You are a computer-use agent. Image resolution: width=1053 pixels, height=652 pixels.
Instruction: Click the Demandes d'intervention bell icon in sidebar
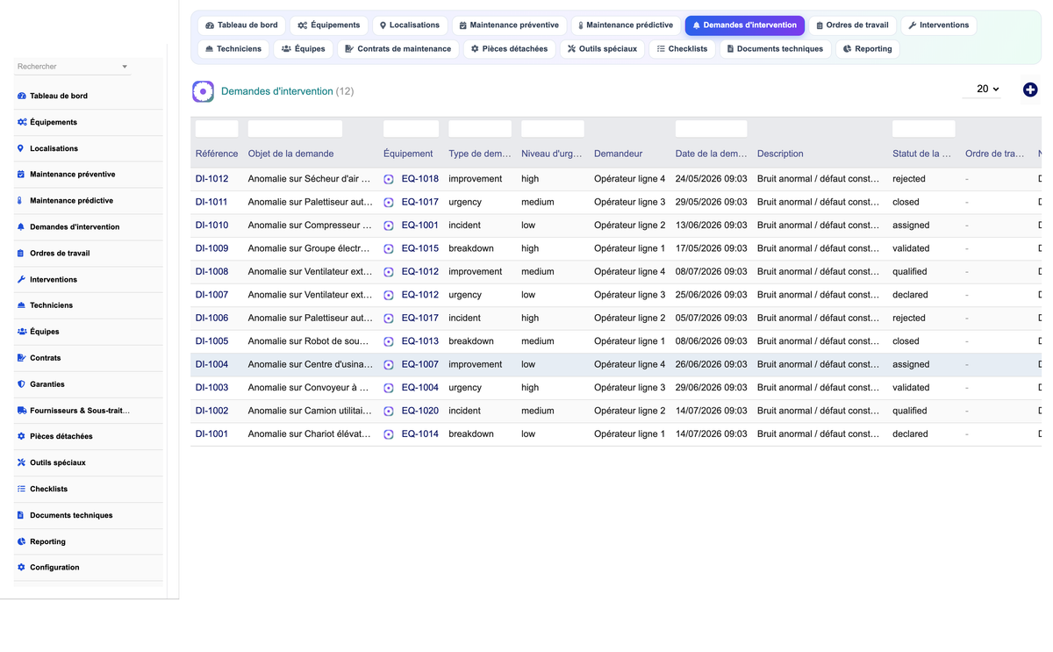tap(21, 226)
